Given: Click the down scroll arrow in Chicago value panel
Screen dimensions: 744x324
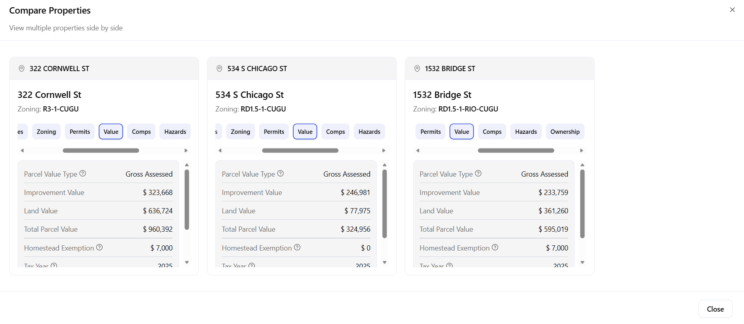Looking at the screenshot, I should click(385, 262).
